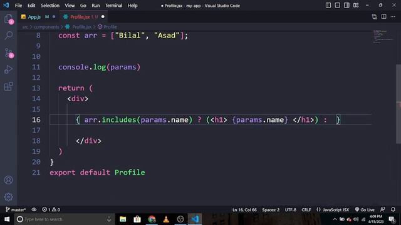
Task: Click line number 16 in gutter
Action: 36,119
